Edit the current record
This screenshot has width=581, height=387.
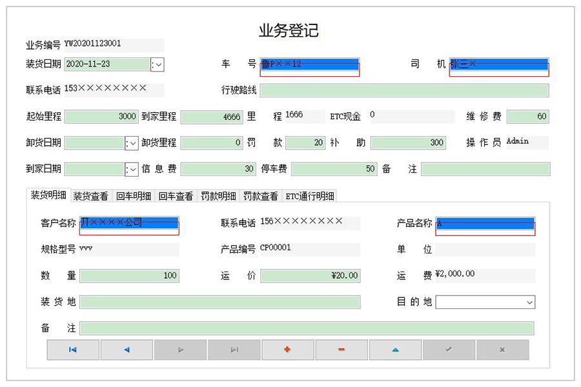point(394,349)
